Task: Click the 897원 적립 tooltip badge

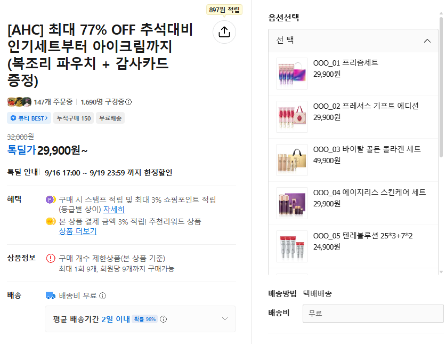Action: coord(224,10)
